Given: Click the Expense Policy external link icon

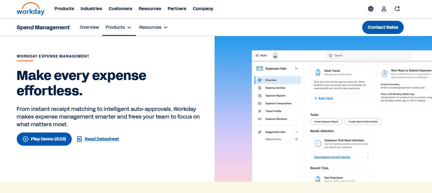Looking at the screenshot, I should (297, 139).
